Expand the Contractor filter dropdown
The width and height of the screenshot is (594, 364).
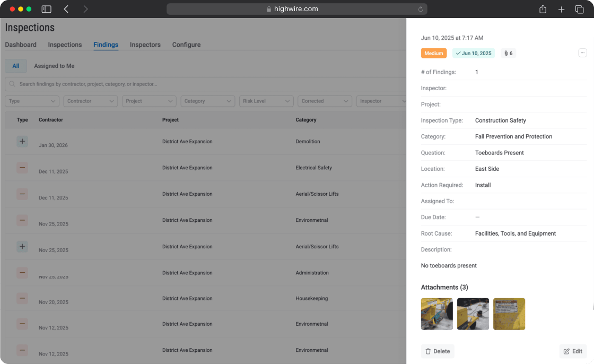tap(91, 101)
